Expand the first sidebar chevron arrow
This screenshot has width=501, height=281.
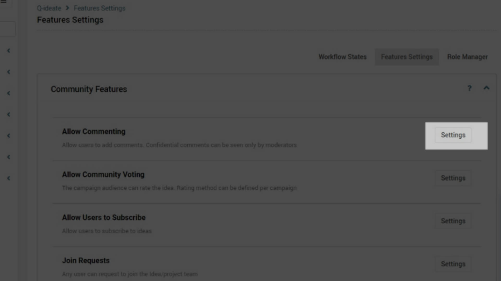[x=9, y=50]
